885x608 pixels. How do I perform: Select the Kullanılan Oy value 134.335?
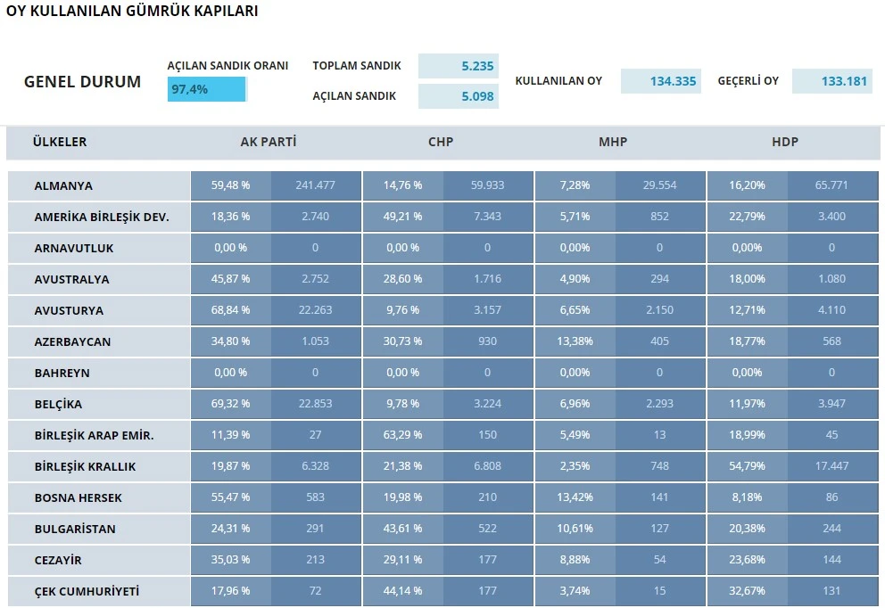[x=661, y=81]
